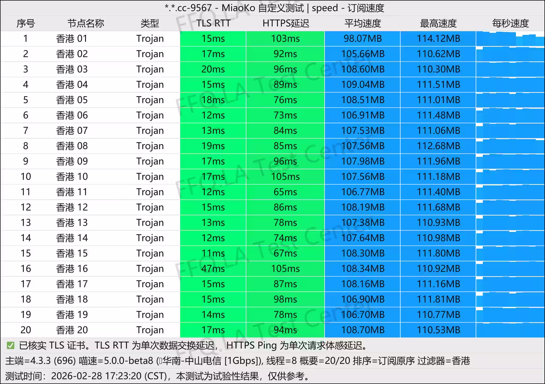Image resolution: width=545 pixels, height=384 pixels.
Task: Click the TLS RTT column header
Action: pyautogui.click(x=213, y=23)
